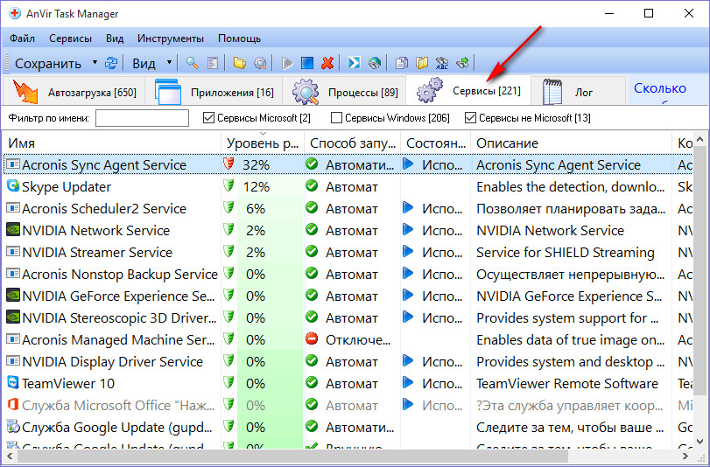Click the binoculars ABC search icon
The width and height of the screenshot is (710, 467).
[442, 63]
